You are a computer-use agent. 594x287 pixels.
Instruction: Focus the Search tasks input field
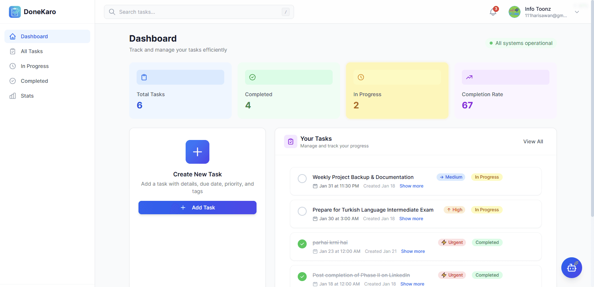tap(199, 12)
